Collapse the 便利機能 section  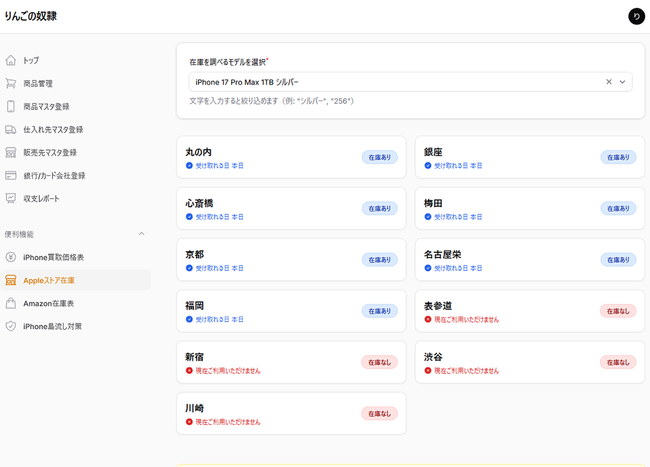coord(142,233)
